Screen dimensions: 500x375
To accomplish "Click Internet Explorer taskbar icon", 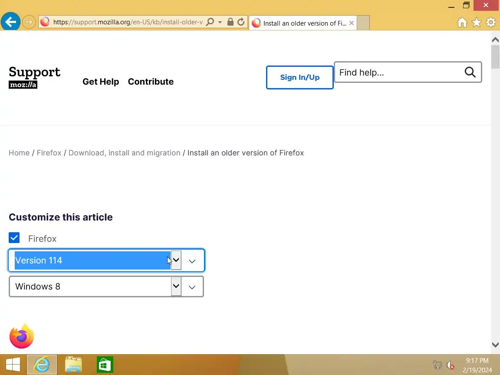I will [x=42, y=365].
